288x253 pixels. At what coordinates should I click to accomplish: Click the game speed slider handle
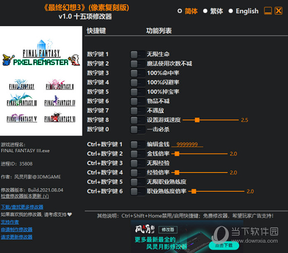197,120
